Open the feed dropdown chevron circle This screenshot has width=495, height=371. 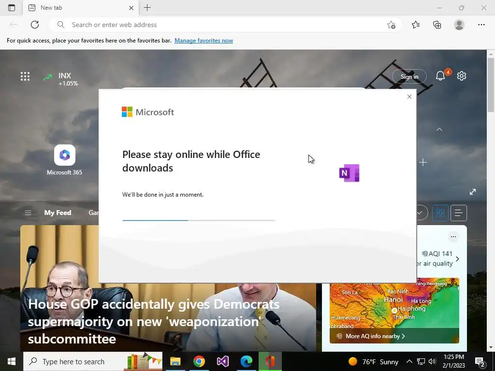point(421,213)
